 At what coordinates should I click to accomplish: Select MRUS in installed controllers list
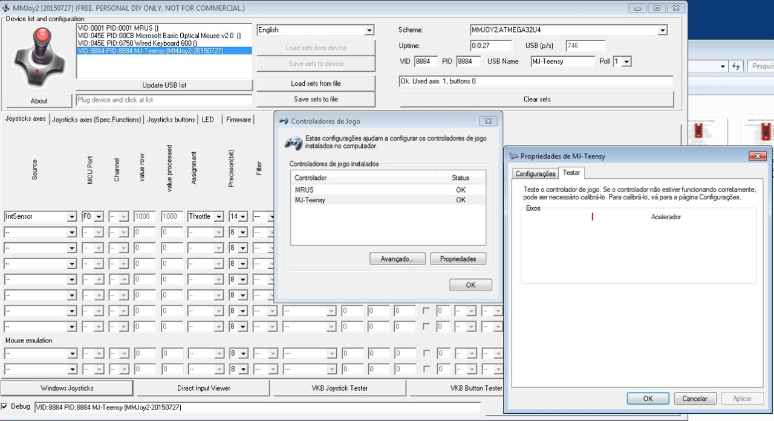[x=388, y=190]
